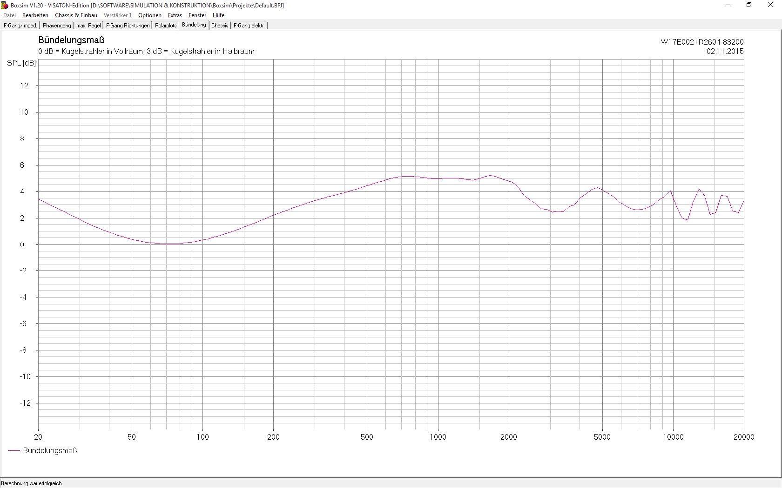Open the Hilfe menu
The height and width of the screenshot is (488, 782).
218,15
